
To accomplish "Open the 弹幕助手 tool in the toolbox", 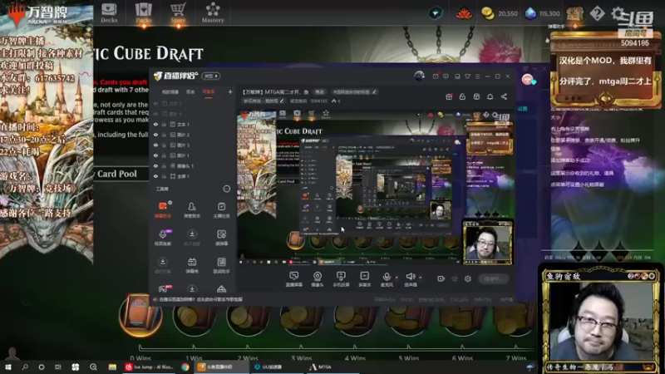I will (x=163, y=210).
